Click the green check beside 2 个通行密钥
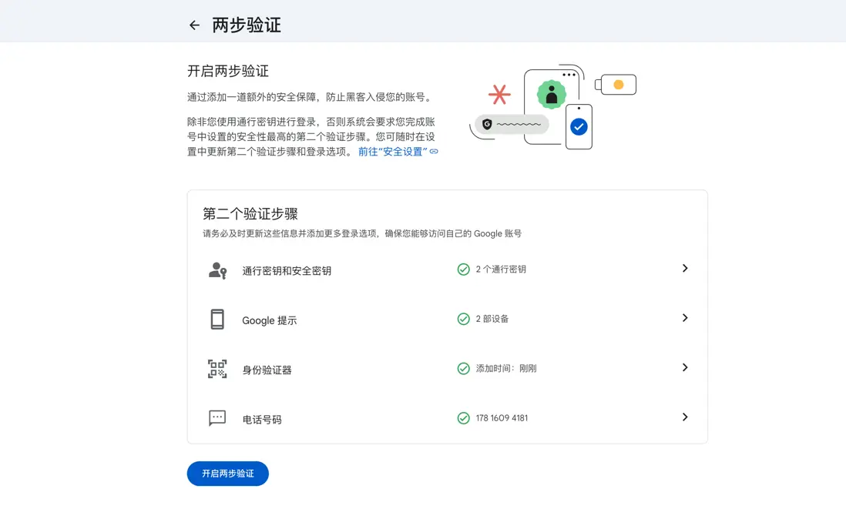 point(463,269)
